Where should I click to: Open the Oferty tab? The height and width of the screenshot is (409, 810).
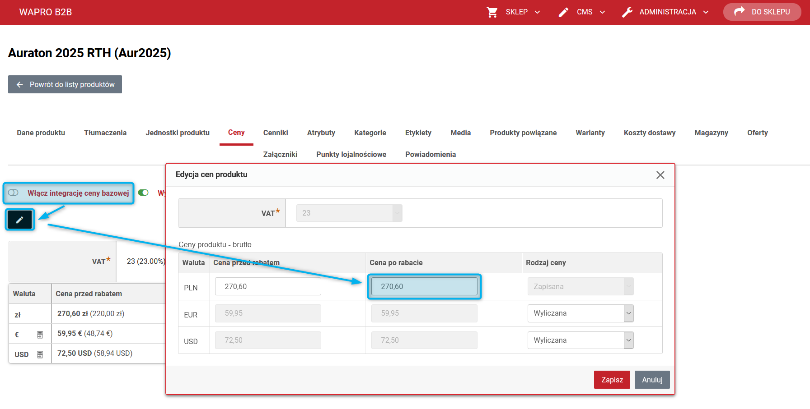[758, 133]
